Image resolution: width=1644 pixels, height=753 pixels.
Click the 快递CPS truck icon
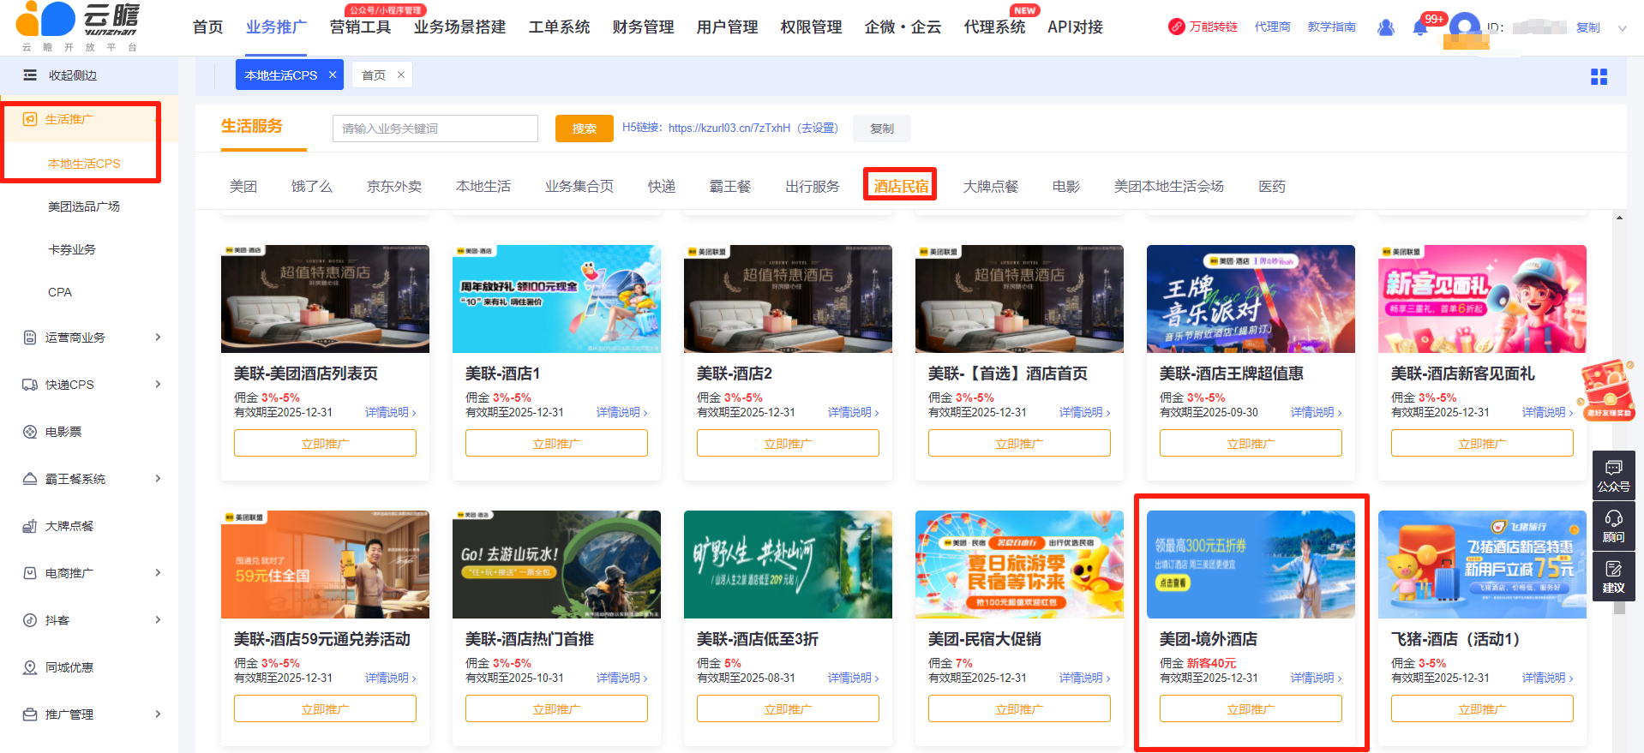point(30,385)
